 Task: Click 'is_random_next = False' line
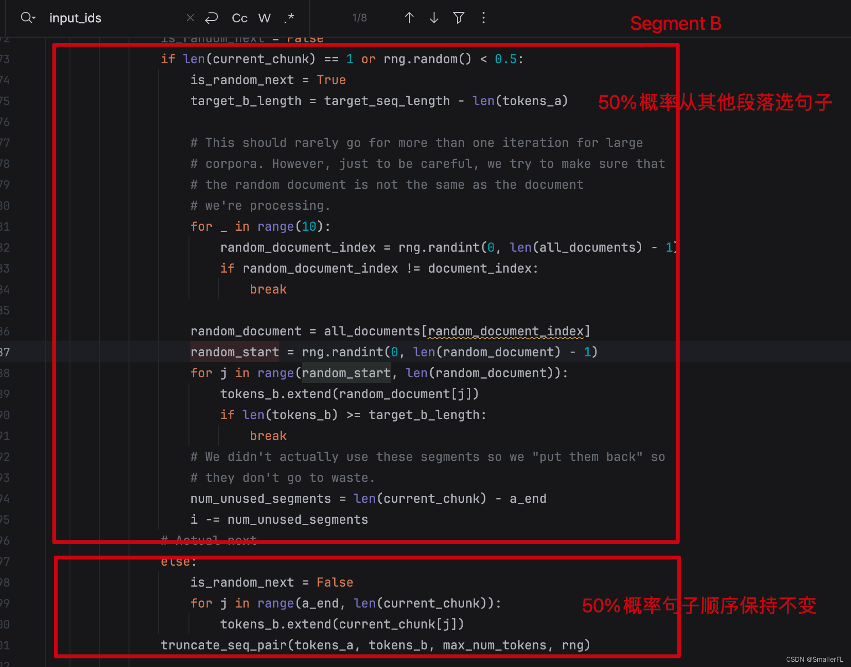pos(272,582)
